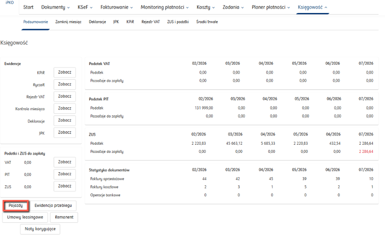Click the Faktury kosztowe row label
The image size is (385, 239).
[104, 187]
